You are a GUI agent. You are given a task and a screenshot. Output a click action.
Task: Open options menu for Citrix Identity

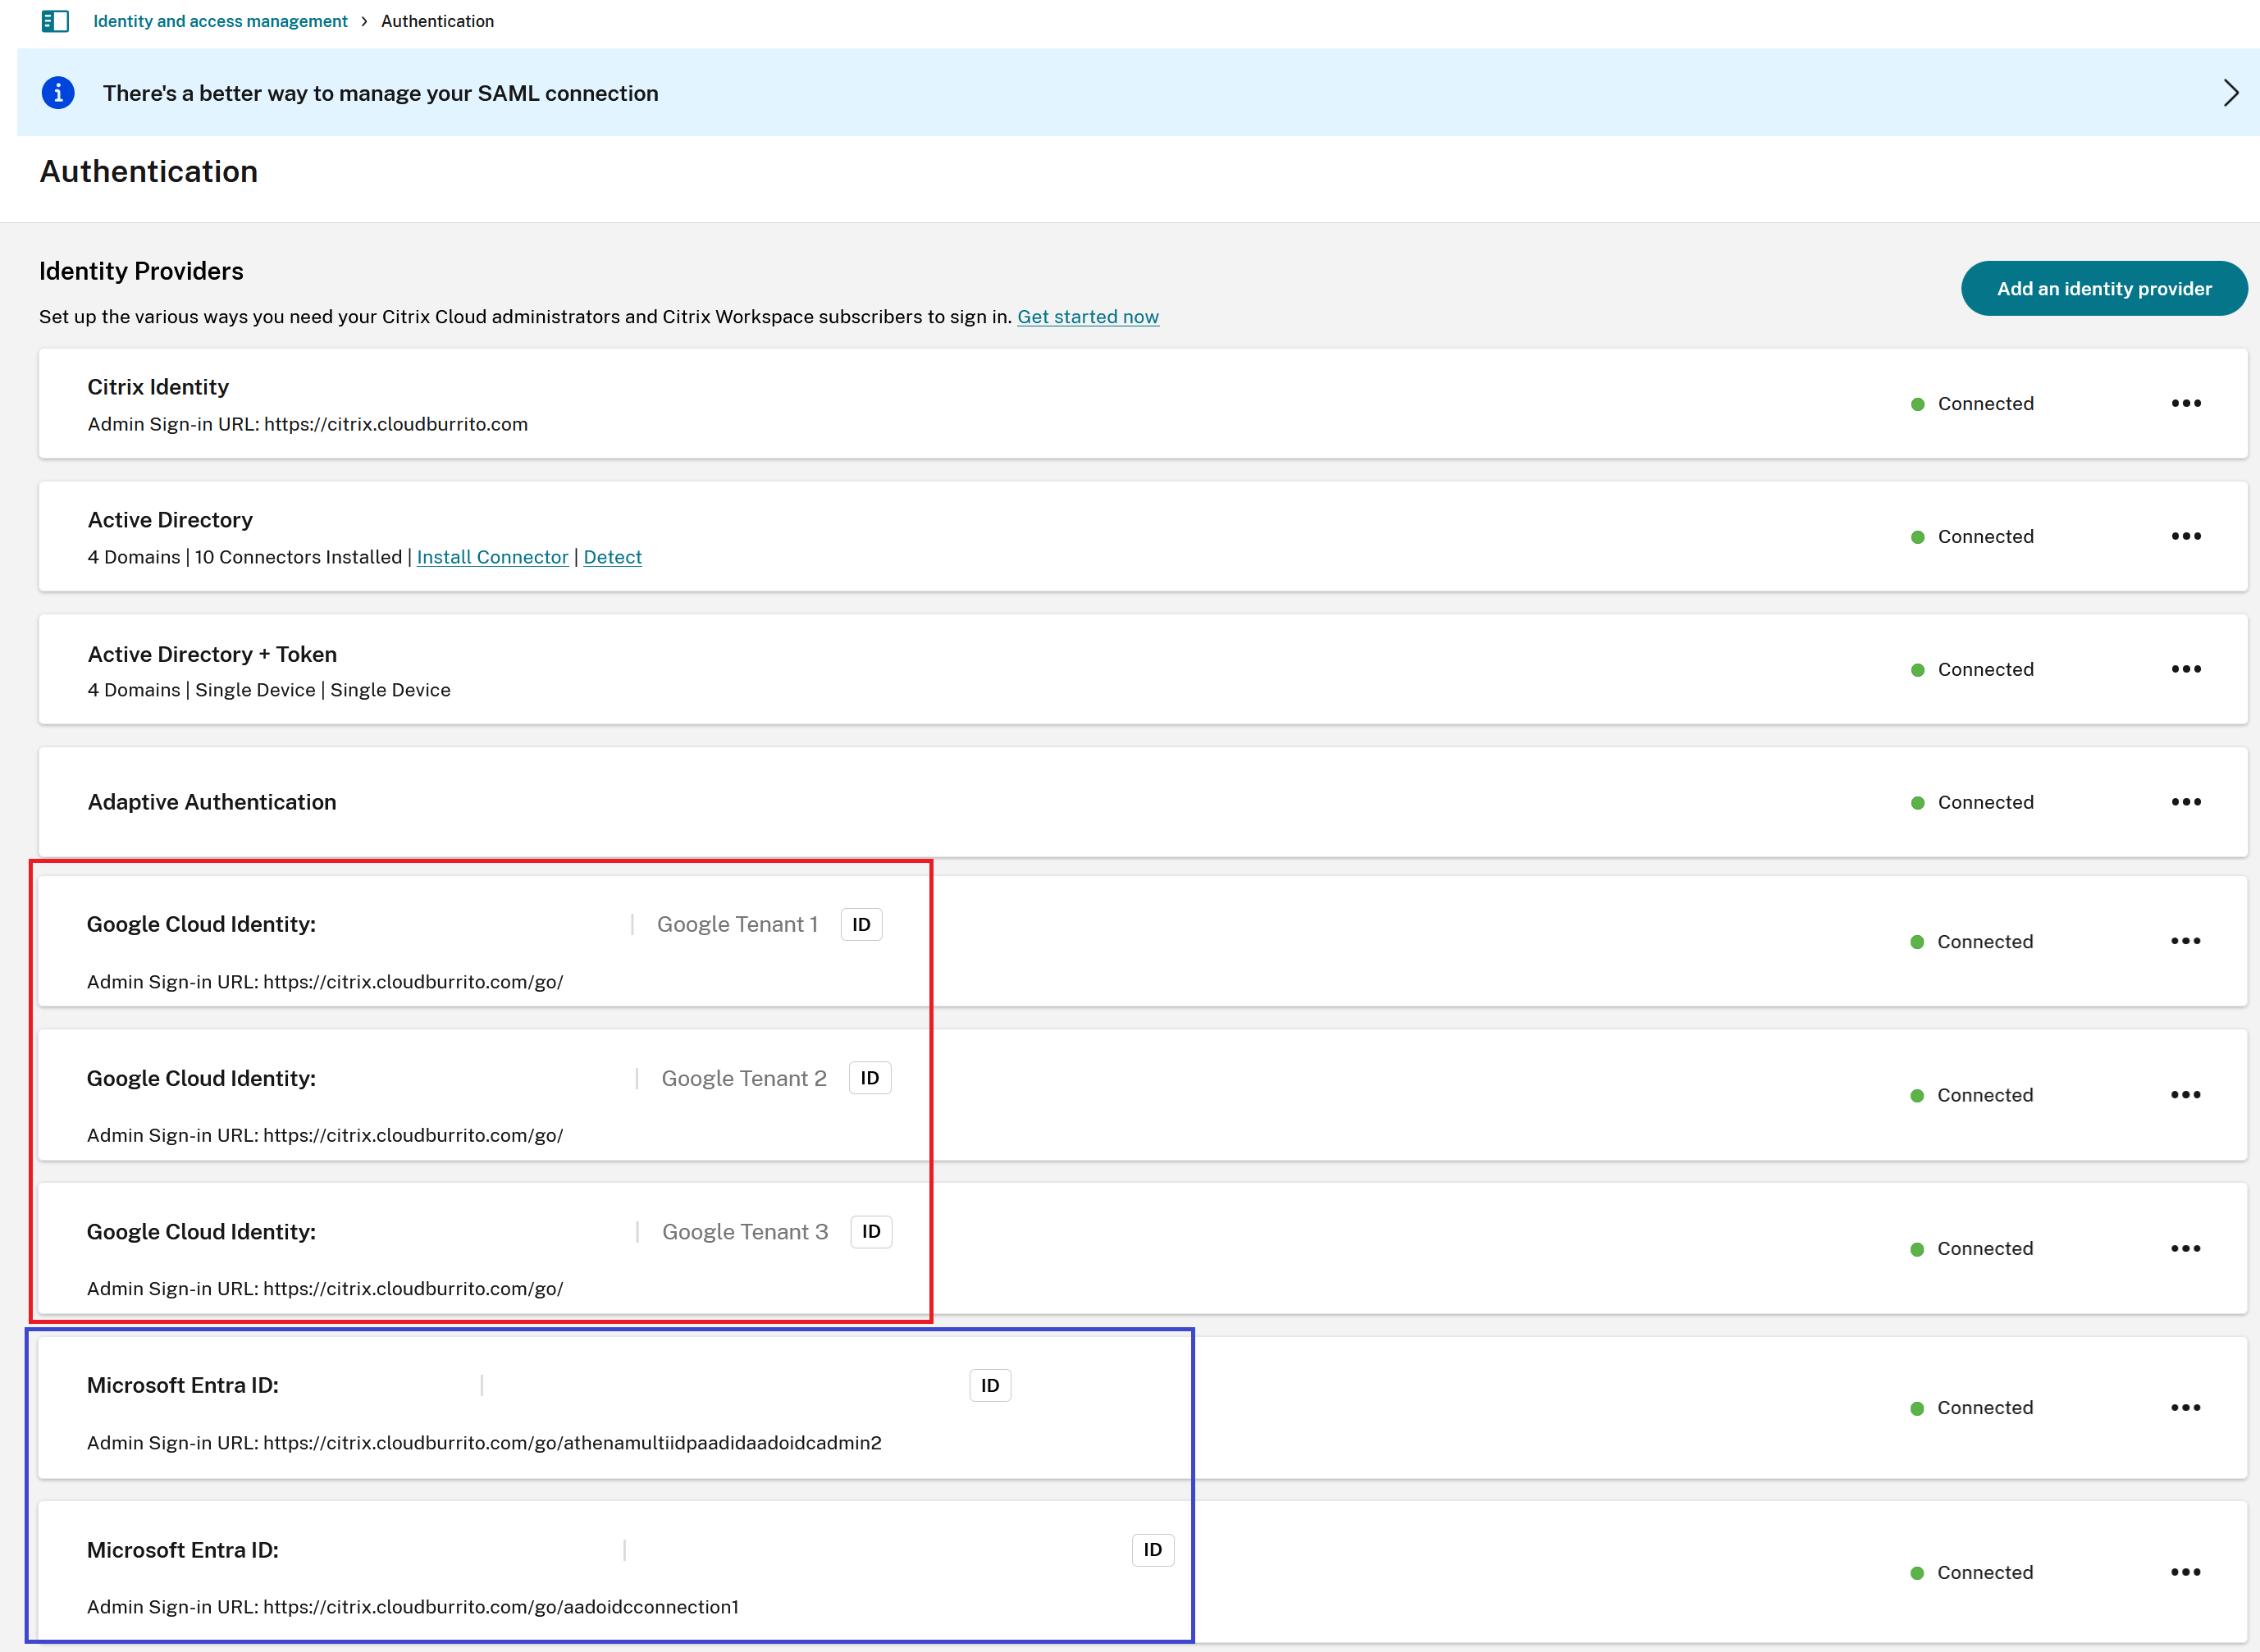[x=2186, y=403]
